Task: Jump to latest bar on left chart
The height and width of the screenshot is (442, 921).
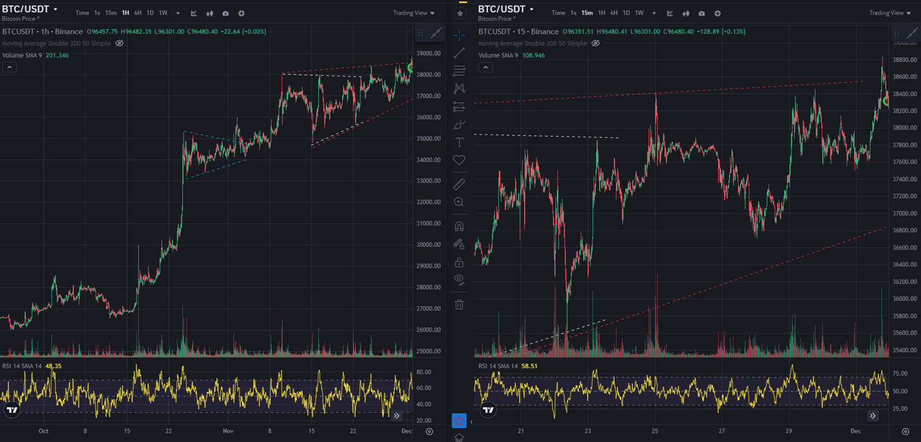Action: coord(397,416)
